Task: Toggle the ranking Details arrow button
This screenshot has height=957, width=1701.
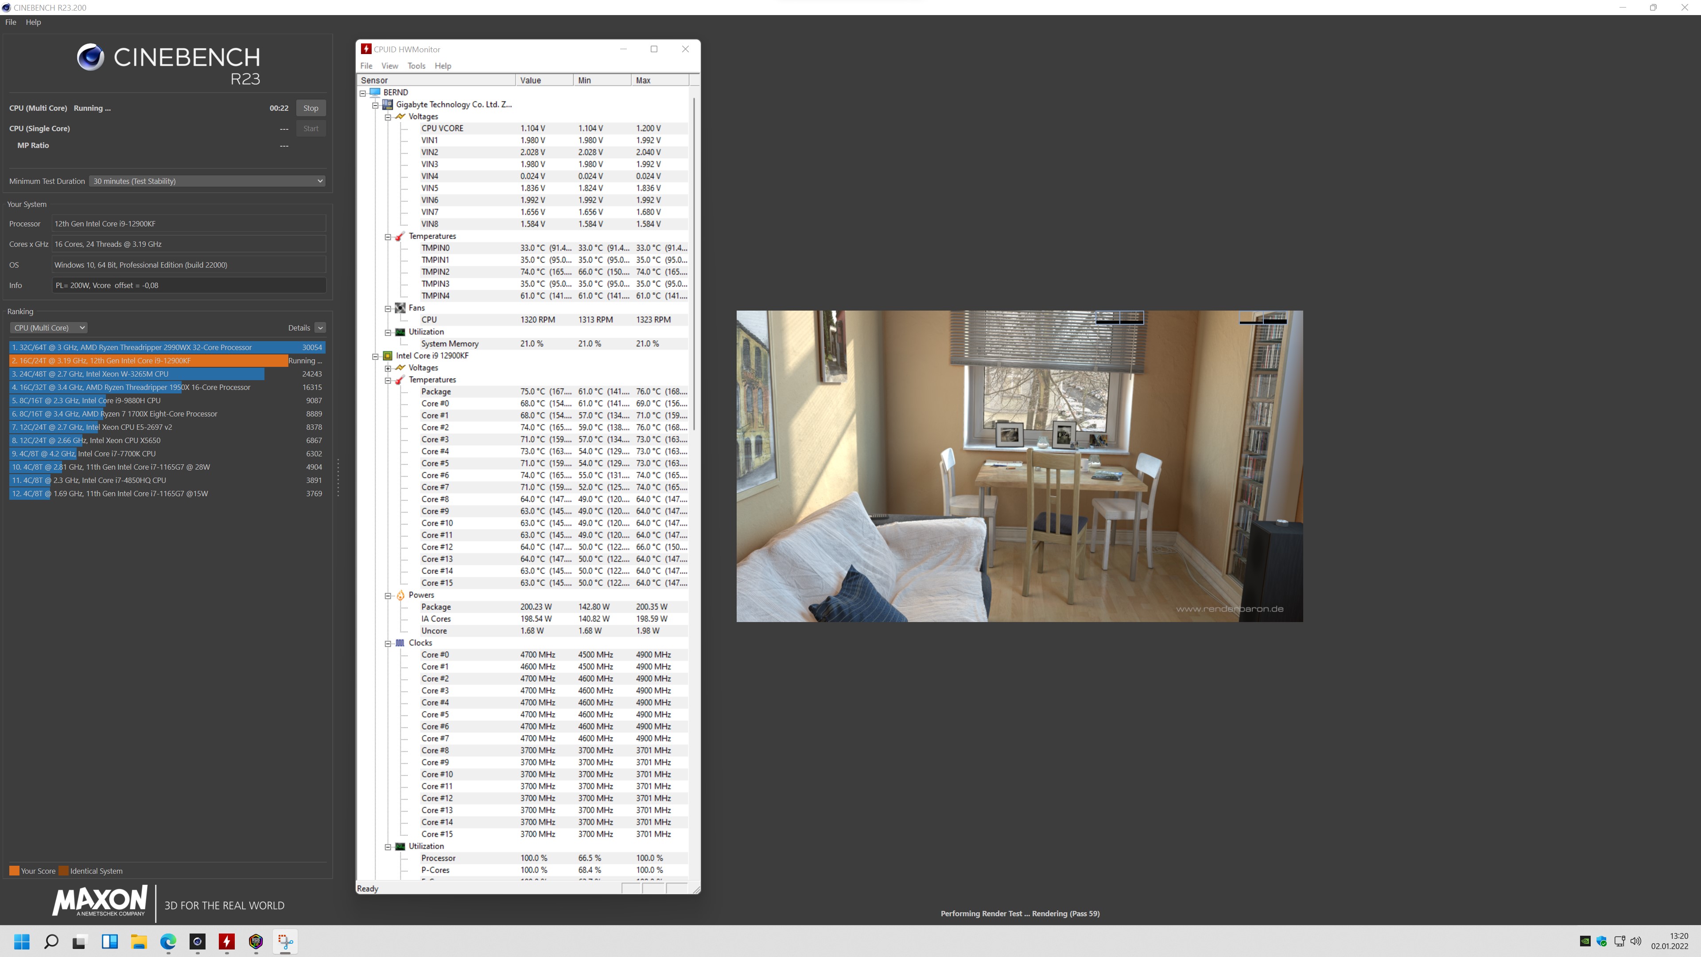Action: pyautogui.click(x=320, y=327)
